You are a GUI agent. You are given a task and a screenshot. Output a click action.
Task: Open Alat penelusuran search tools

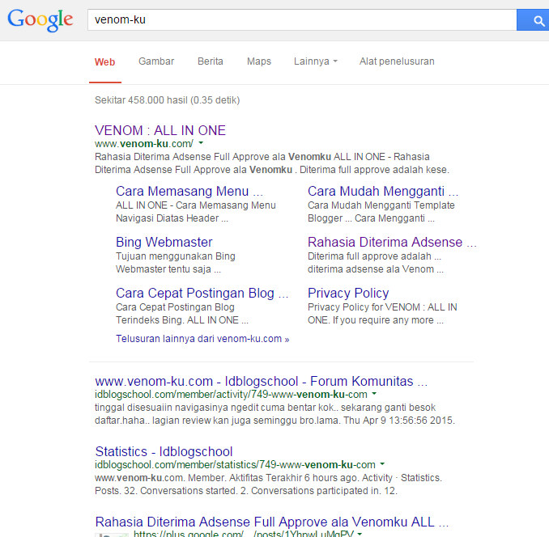point(397,61)
